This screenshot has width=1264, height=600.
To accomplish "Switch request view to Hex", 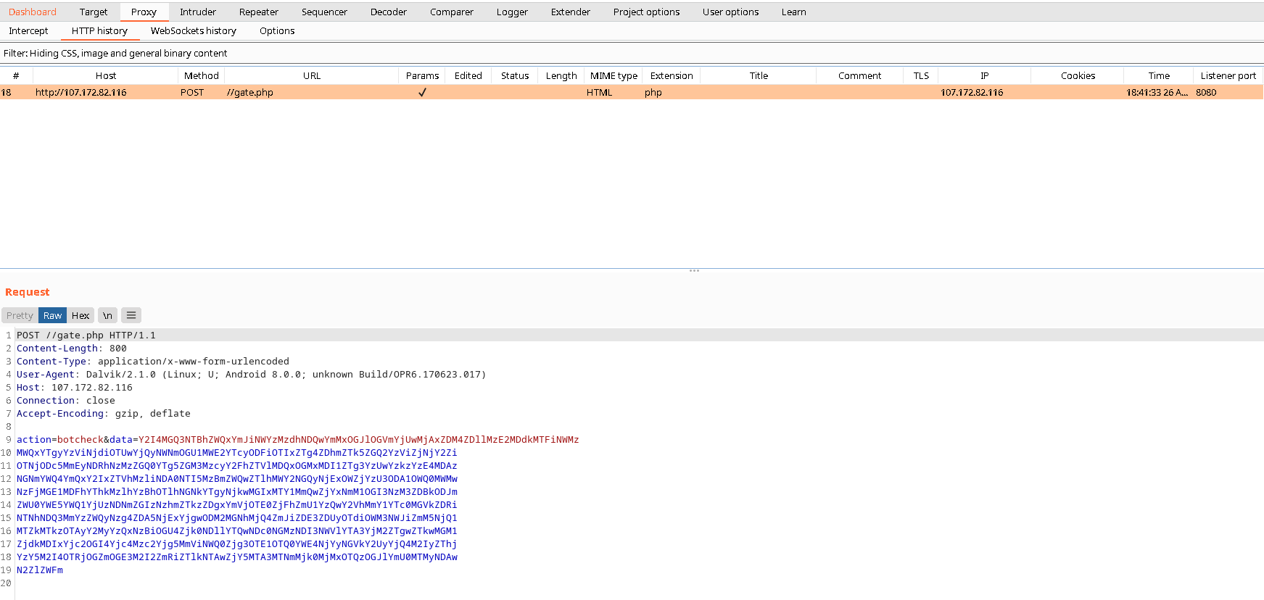I will coord(80,315).
